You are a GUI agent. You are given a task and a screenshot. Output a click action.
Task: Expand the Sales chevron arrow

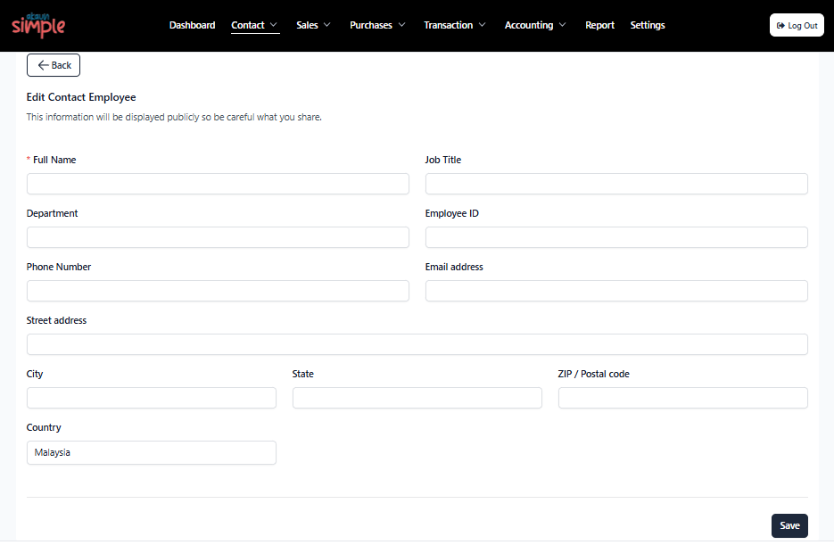(327, 25)
